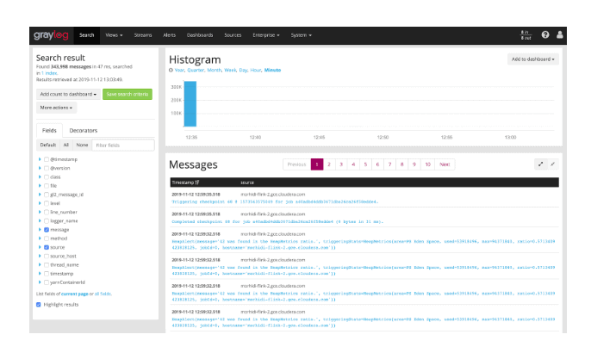Image resolution: width=616 pixels, height=353 pixels.
Task: Open the Streams menu item
Action: click(143, 35)
